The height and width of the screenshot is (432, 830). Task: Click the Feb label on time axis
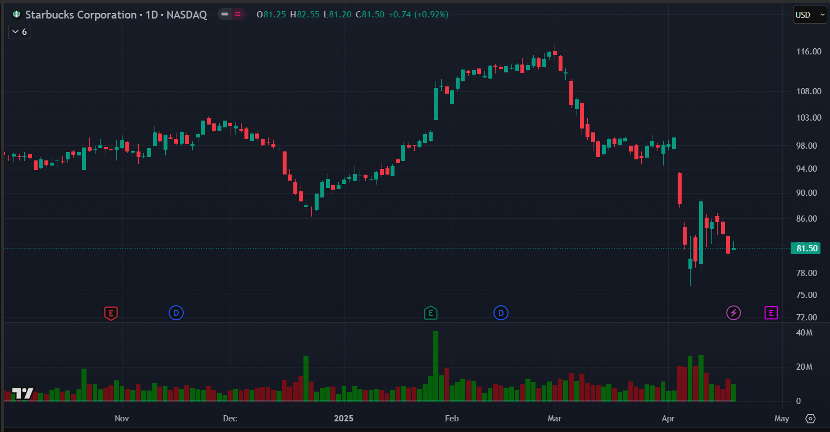click(x=451, y=419)
